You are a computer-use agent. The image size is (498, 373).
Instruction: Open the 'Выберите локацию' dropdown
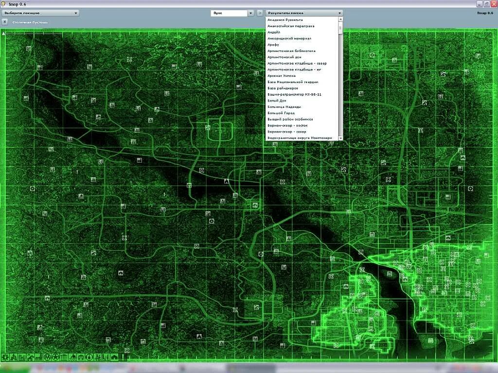(40, 13)
